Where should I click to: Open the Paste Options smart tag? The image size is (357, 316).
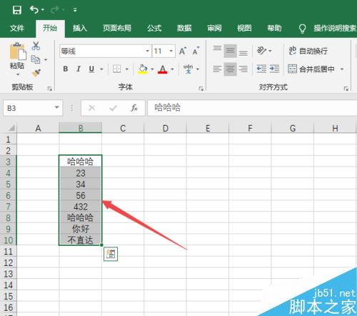pos(111,254)
